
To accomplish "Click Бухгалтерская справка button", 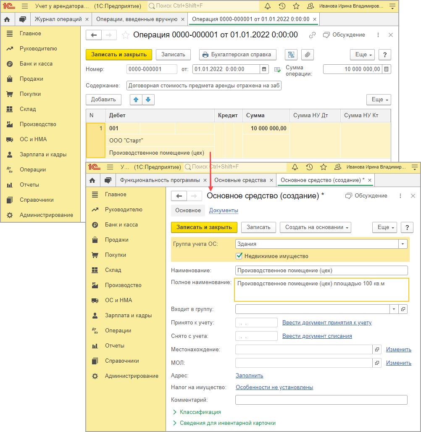I will (238, 55).
